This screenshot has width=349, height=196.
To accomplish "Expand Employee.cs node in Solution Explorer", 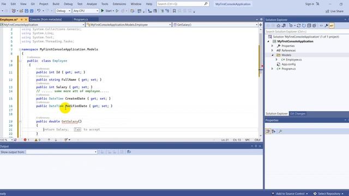I will tap(276, 59).
